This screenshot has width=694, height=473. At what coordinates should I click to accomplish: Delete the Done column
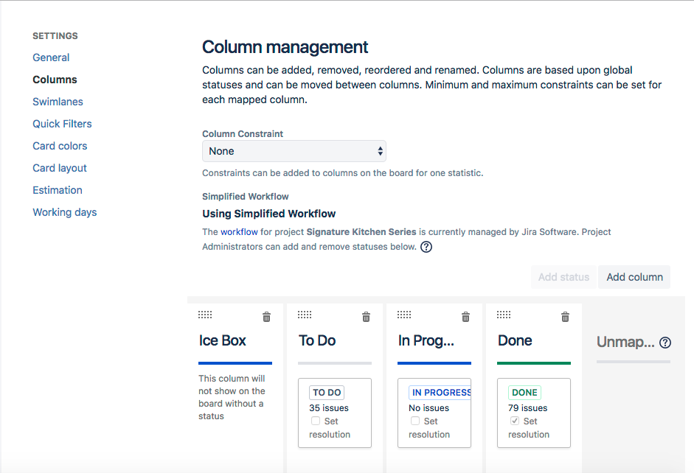point(565,317)
